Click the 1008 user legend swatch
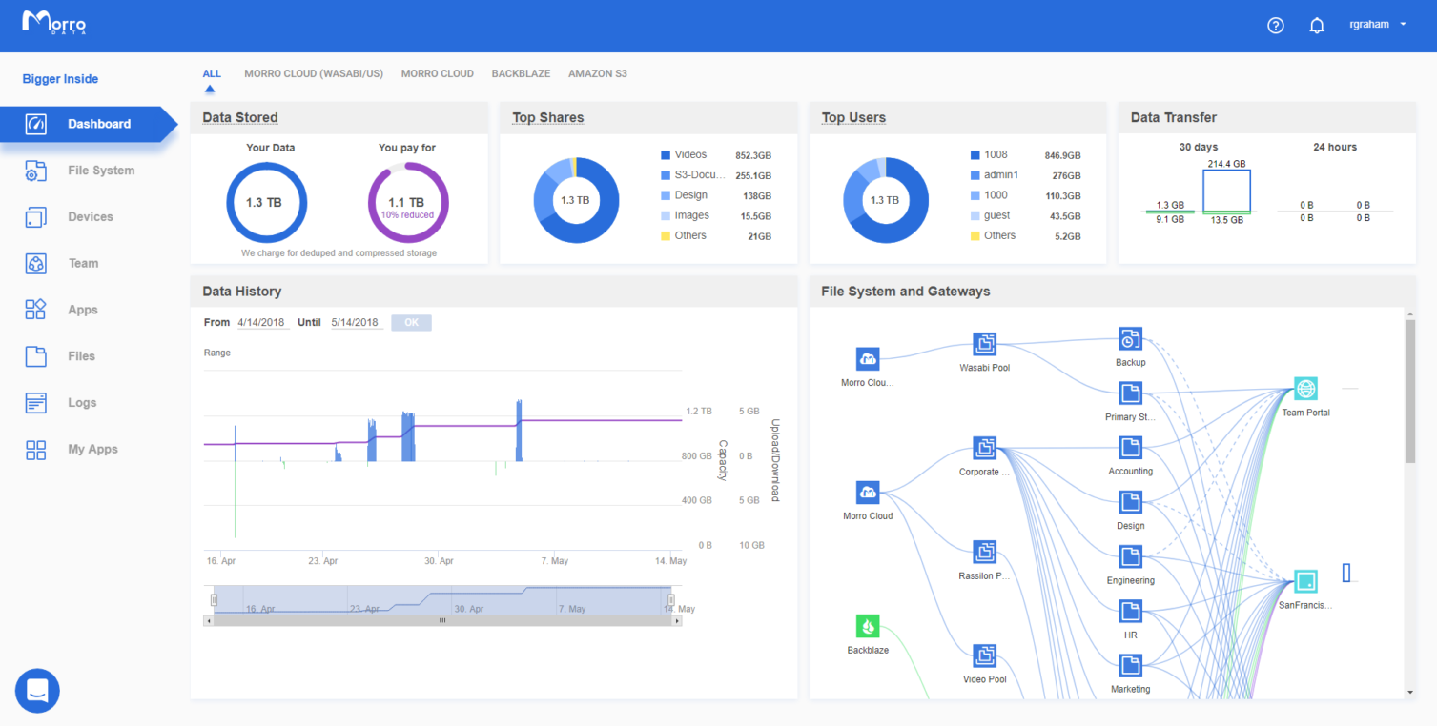Screen dimensions: 1437x726 (x=975, y=155)
